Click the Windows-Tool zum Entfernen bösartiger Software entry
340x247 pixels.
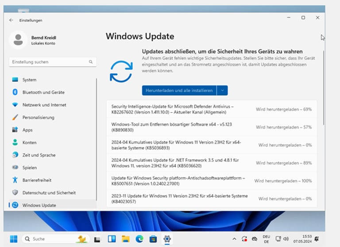(x=212, y=127)
